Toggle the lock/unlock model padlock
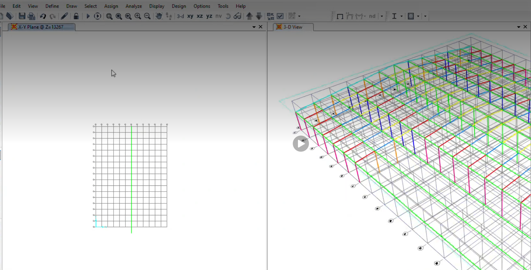Image resolution: width=531 pixels, height=270 pixels. tap(76, 16)
